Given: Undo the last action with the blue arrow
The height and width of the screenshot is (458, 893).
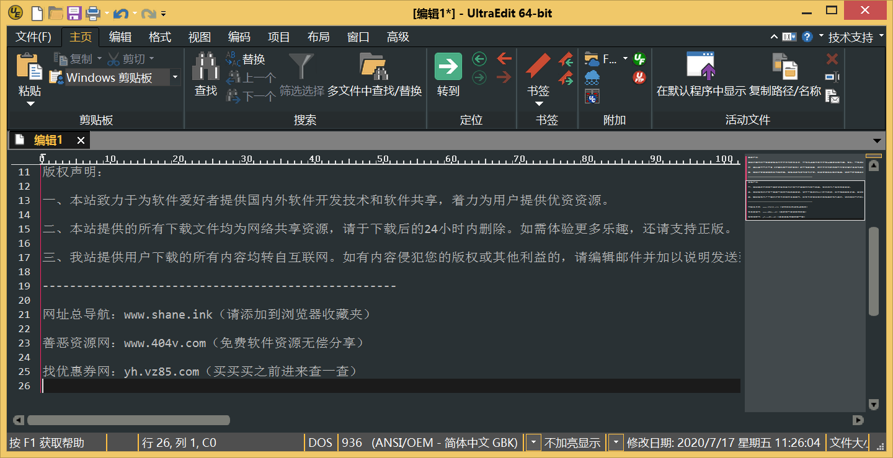Looking at the screenshot, I should pos(122,12).
